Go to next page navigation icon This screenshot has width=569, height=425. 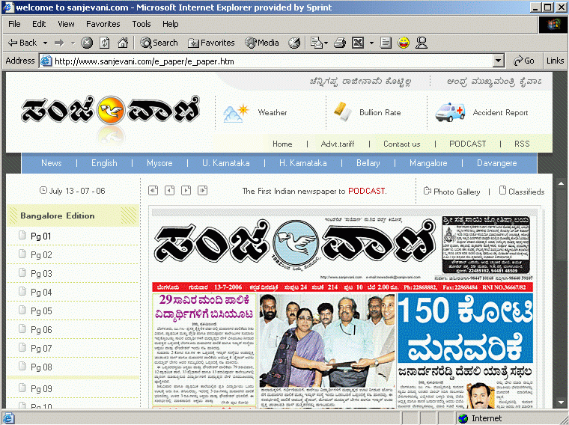pyautogui.click(x=186, y=190)
